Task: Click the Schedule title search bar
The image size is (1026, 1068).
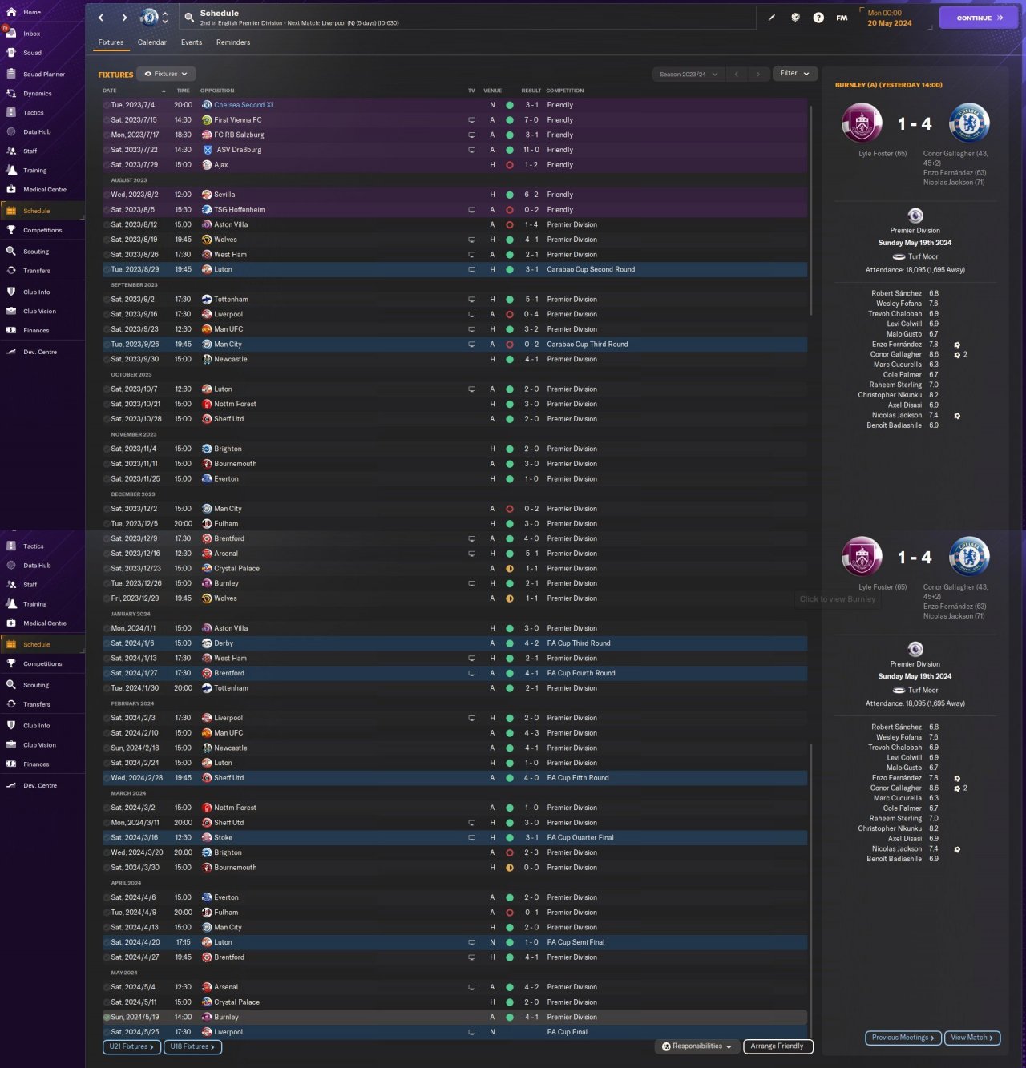Action: tap(468, 18)
